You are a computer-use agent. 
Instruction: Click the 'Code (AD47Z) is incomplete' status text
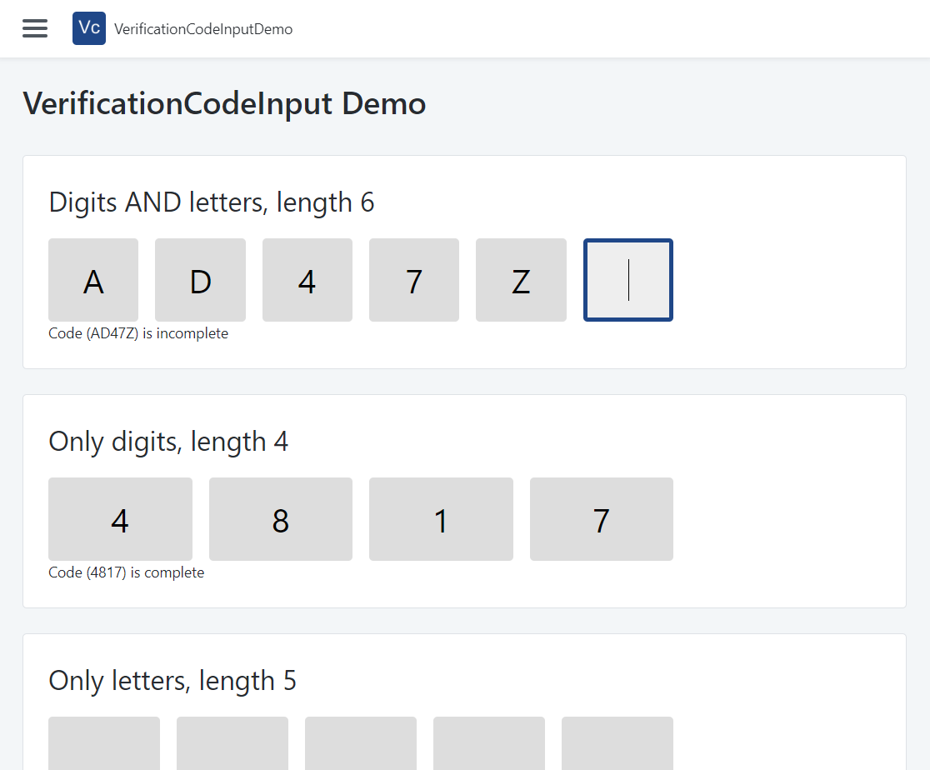click(x=138, y=333)
